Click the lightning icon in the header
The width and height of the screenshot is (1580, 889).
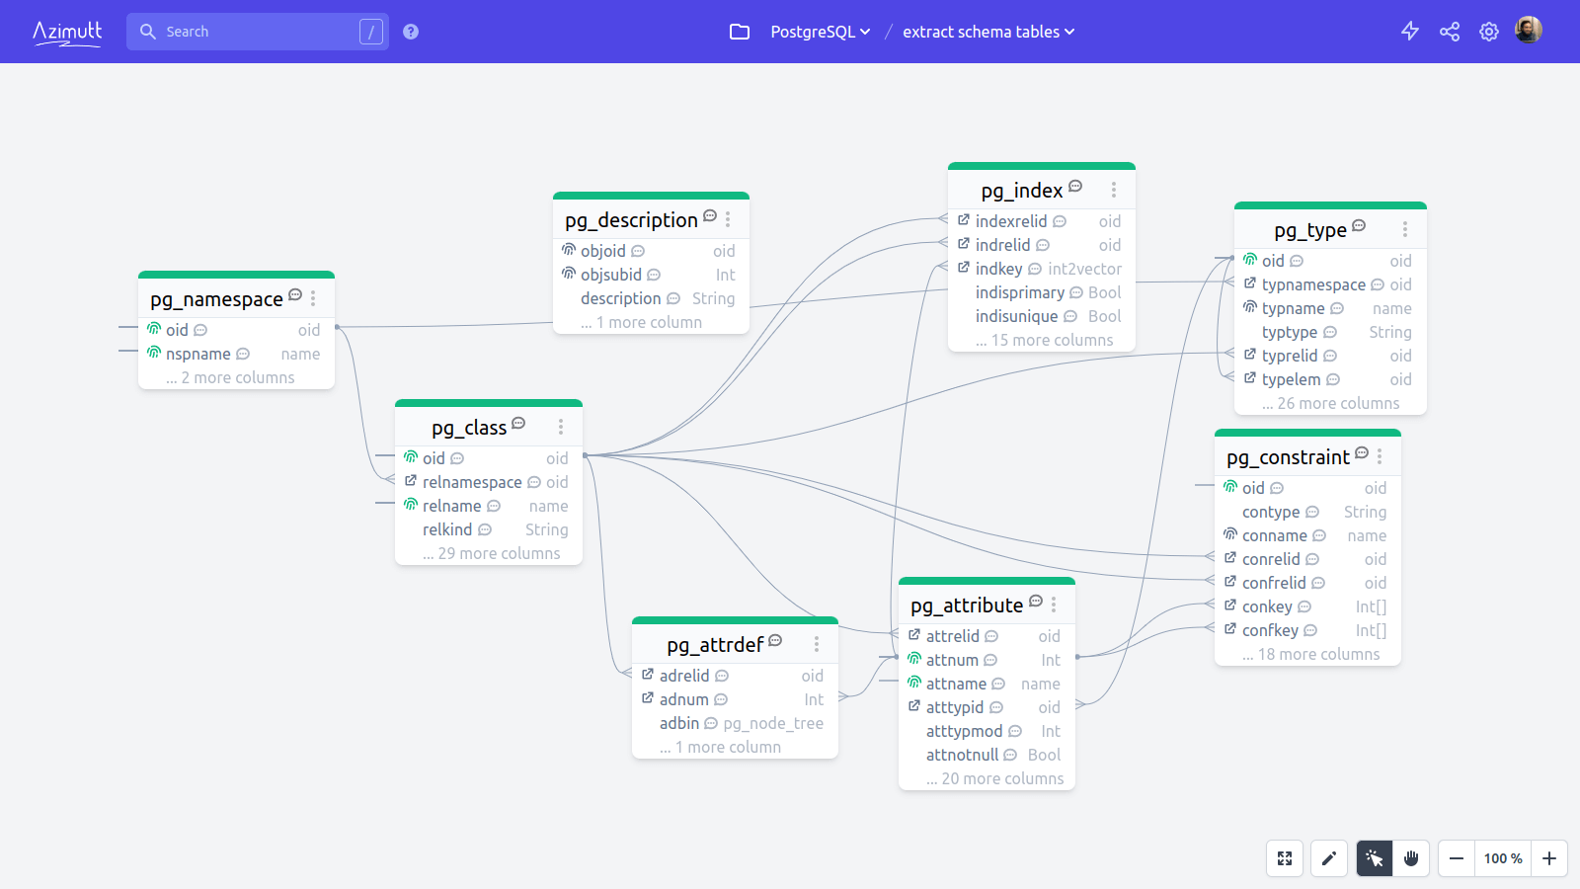coord(1410,31)
